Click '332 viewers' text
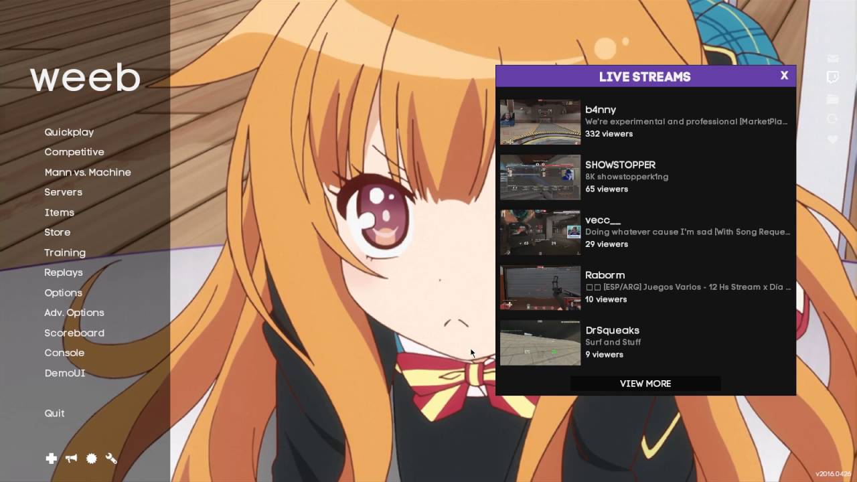The image size is (857, 482). [x=609, y=134]
